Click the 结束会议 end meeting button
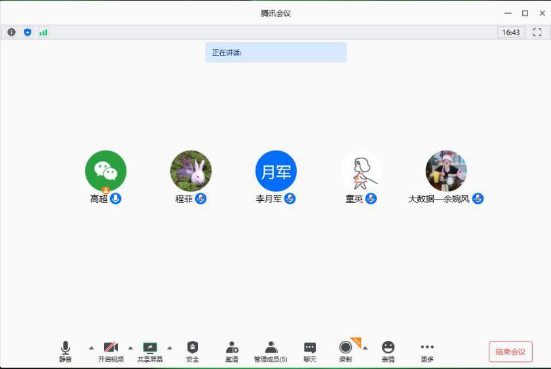The image size is (551, 369). click(510, 351)
